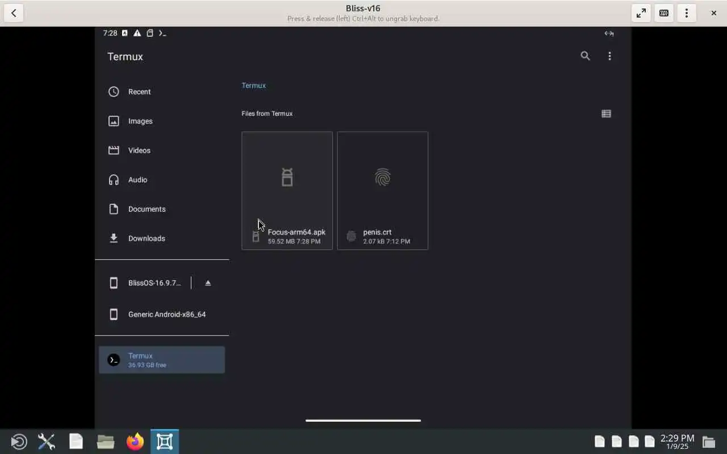Click the ethernet arrows status icon
727x454 pixels.
coord(609,33)
